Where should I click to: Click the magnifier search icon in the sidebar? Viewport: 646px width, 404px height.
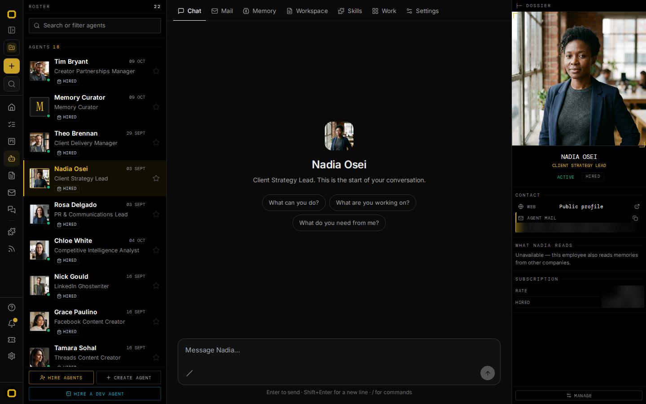tap(12, 84)
